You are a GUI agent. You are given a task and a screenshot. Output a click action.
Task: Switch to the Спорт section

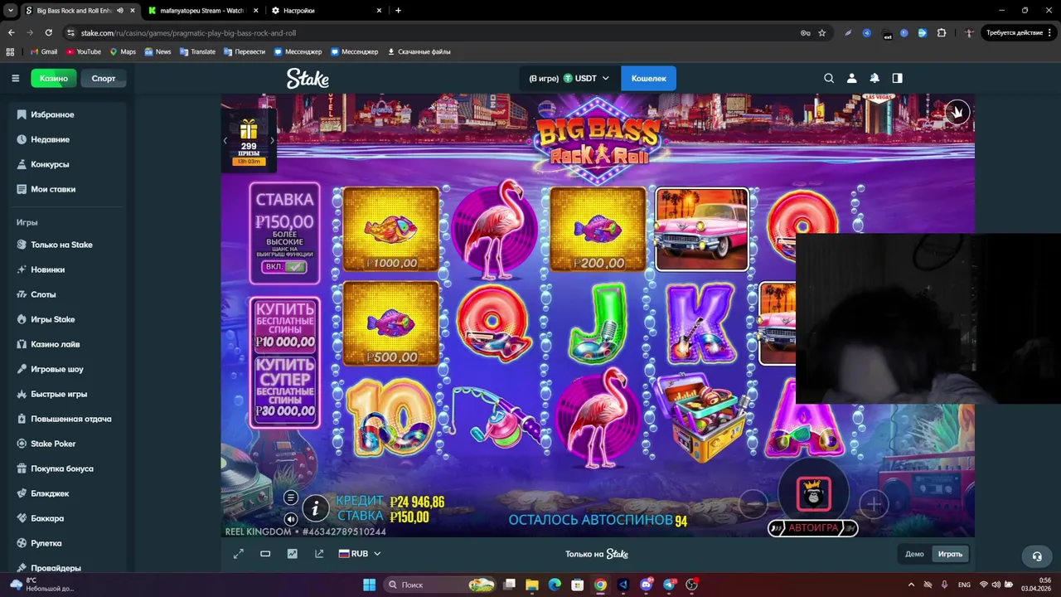(104, 78)
